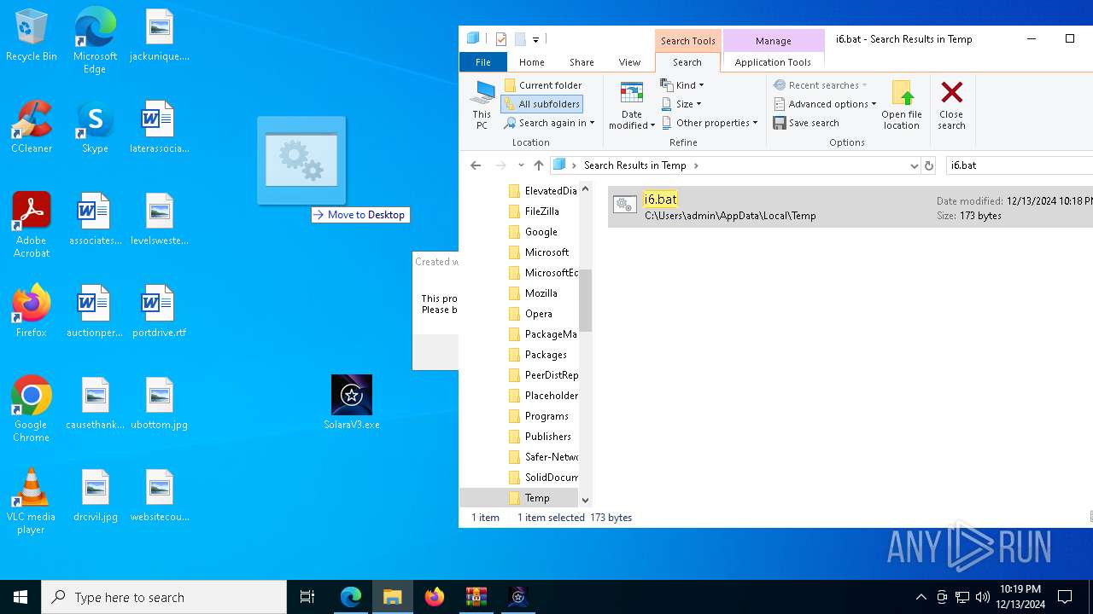
Task: Click the taskbar search box
Action: point(164,597)
